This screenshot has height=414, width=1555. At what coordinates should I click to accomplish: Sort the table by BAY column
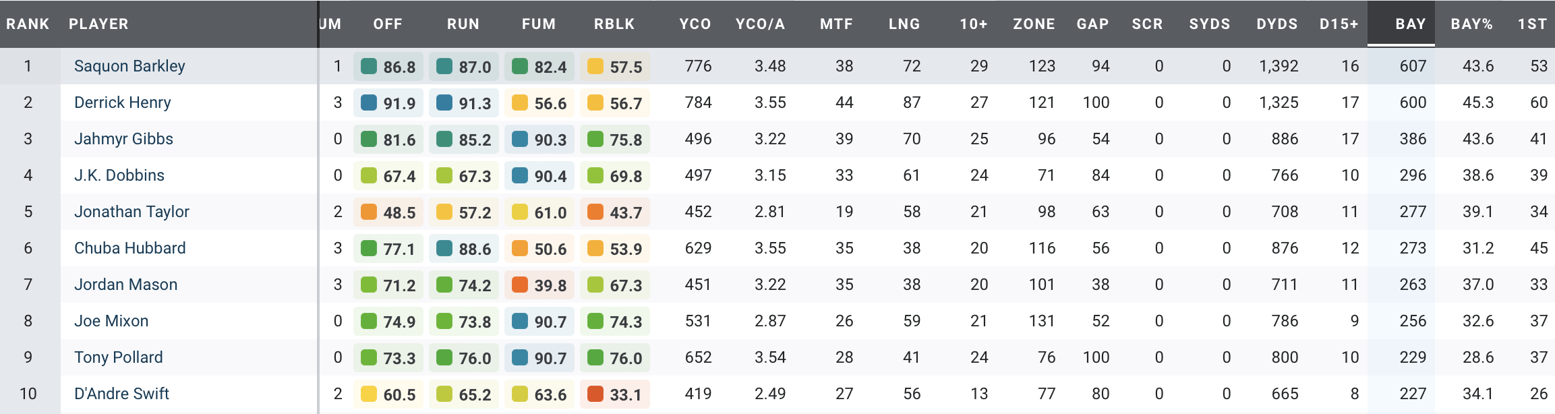click(1410, 24)
